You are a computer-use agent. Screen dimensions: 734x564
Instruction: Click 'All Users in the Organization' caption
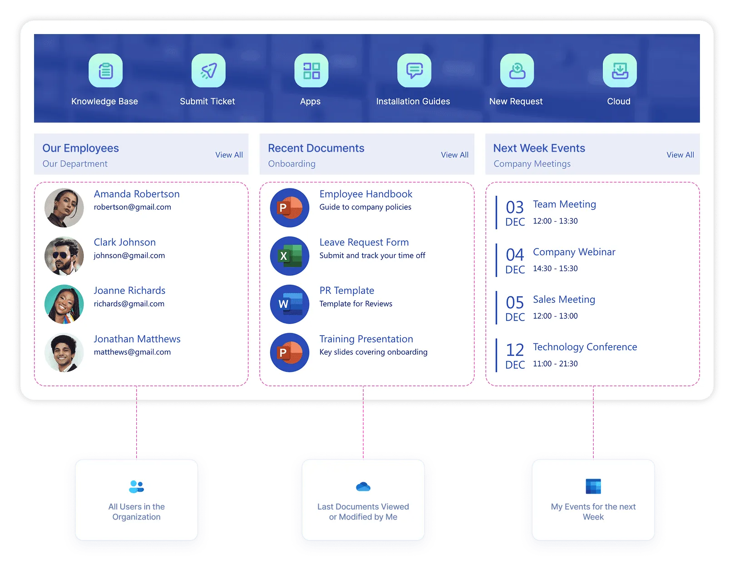[x=136, y=512]
